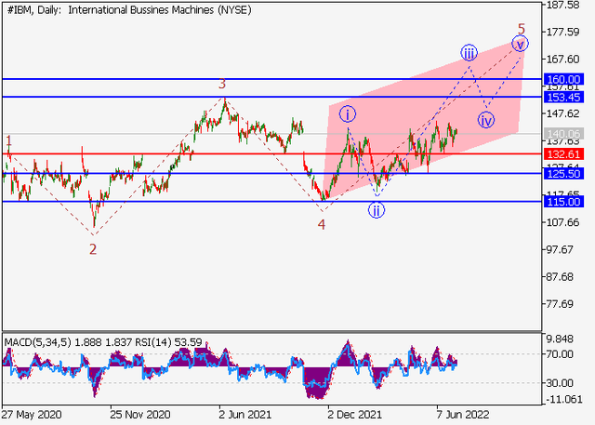This screenshot has height=425, width=595.
Task: Select circled wave label iv
Action: pos(485,120)
